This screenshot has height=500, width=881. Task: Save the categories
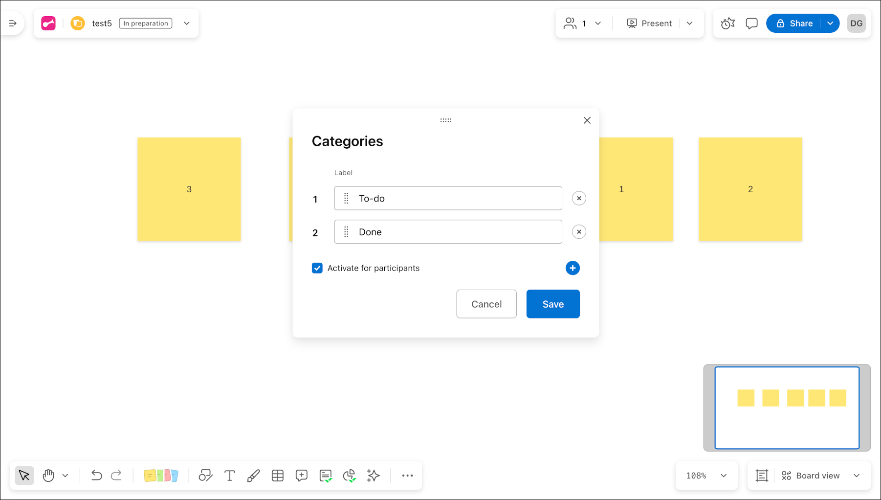coord(553,304)
